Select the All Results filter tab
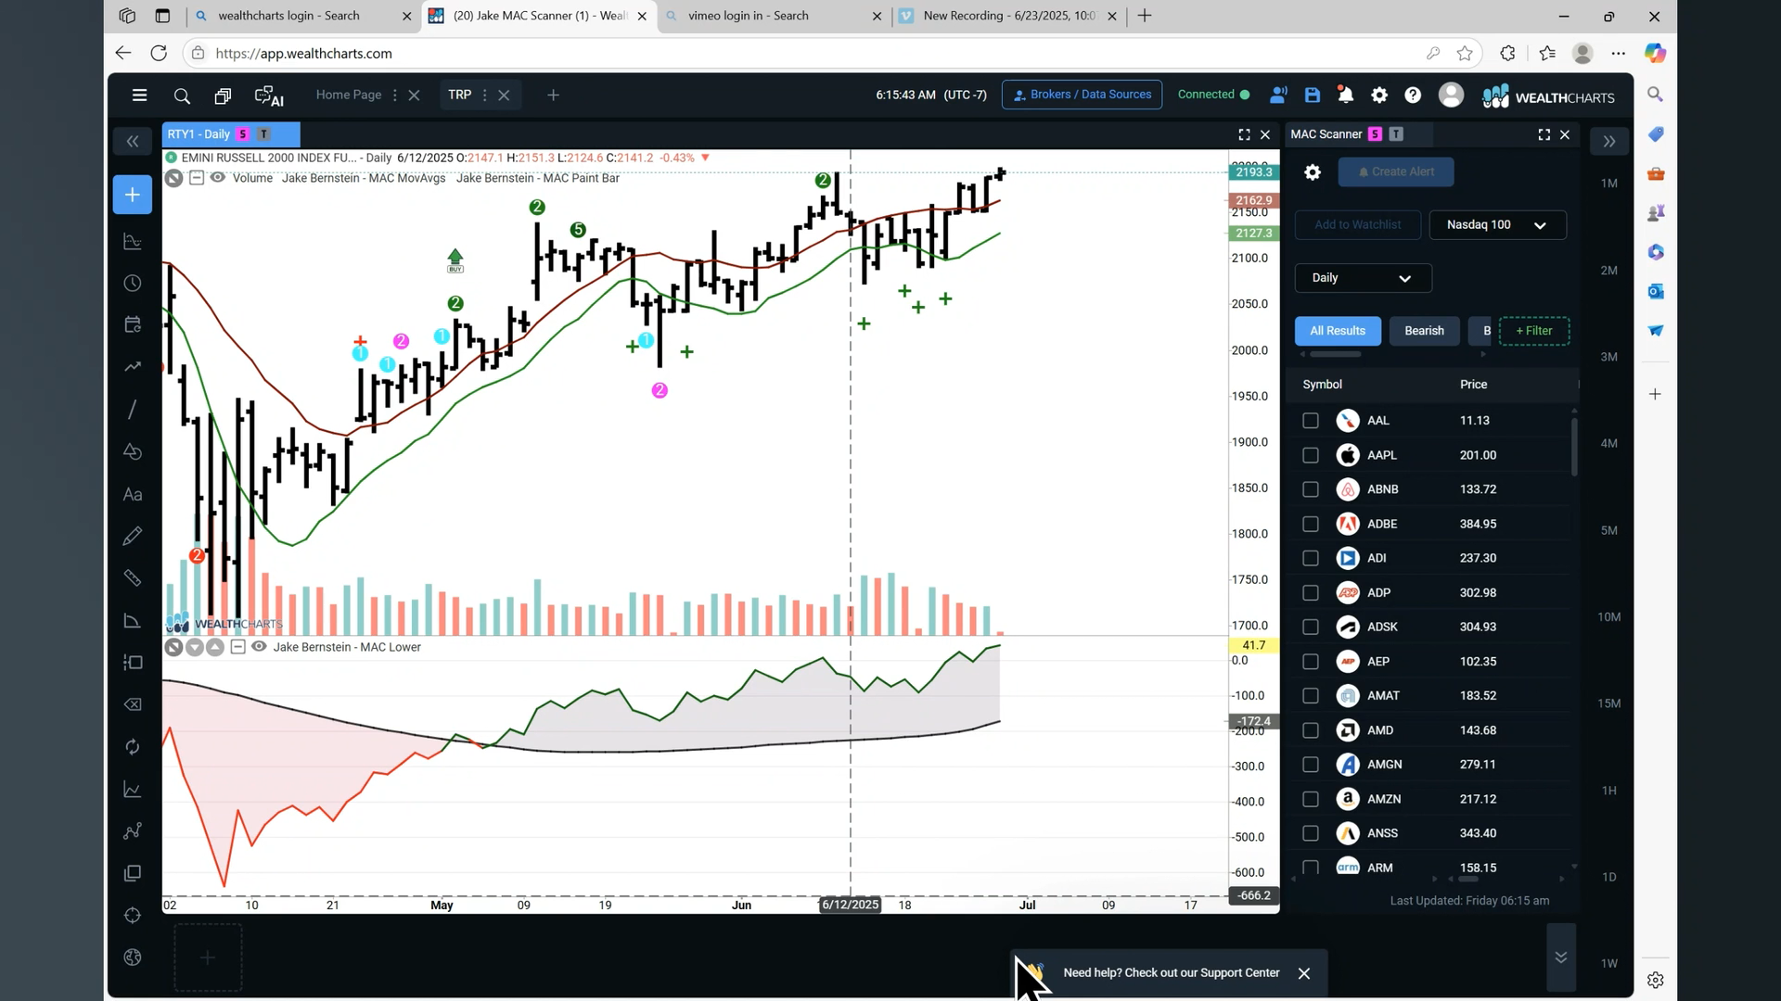Image resolution: width=1781 pixels, height=1001 pixels. coord(1338,331)
